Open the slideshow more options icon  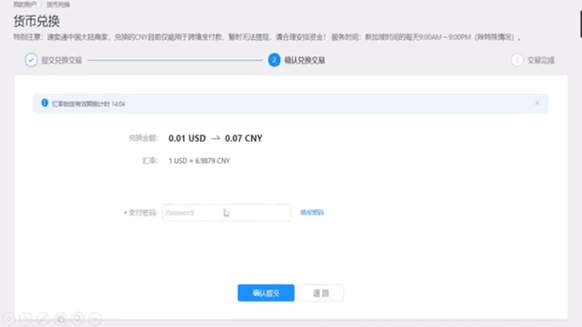[95, 319]
